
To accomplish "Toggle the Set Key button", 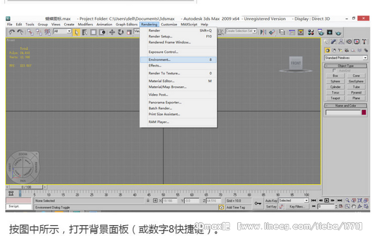I will [271, 207].
